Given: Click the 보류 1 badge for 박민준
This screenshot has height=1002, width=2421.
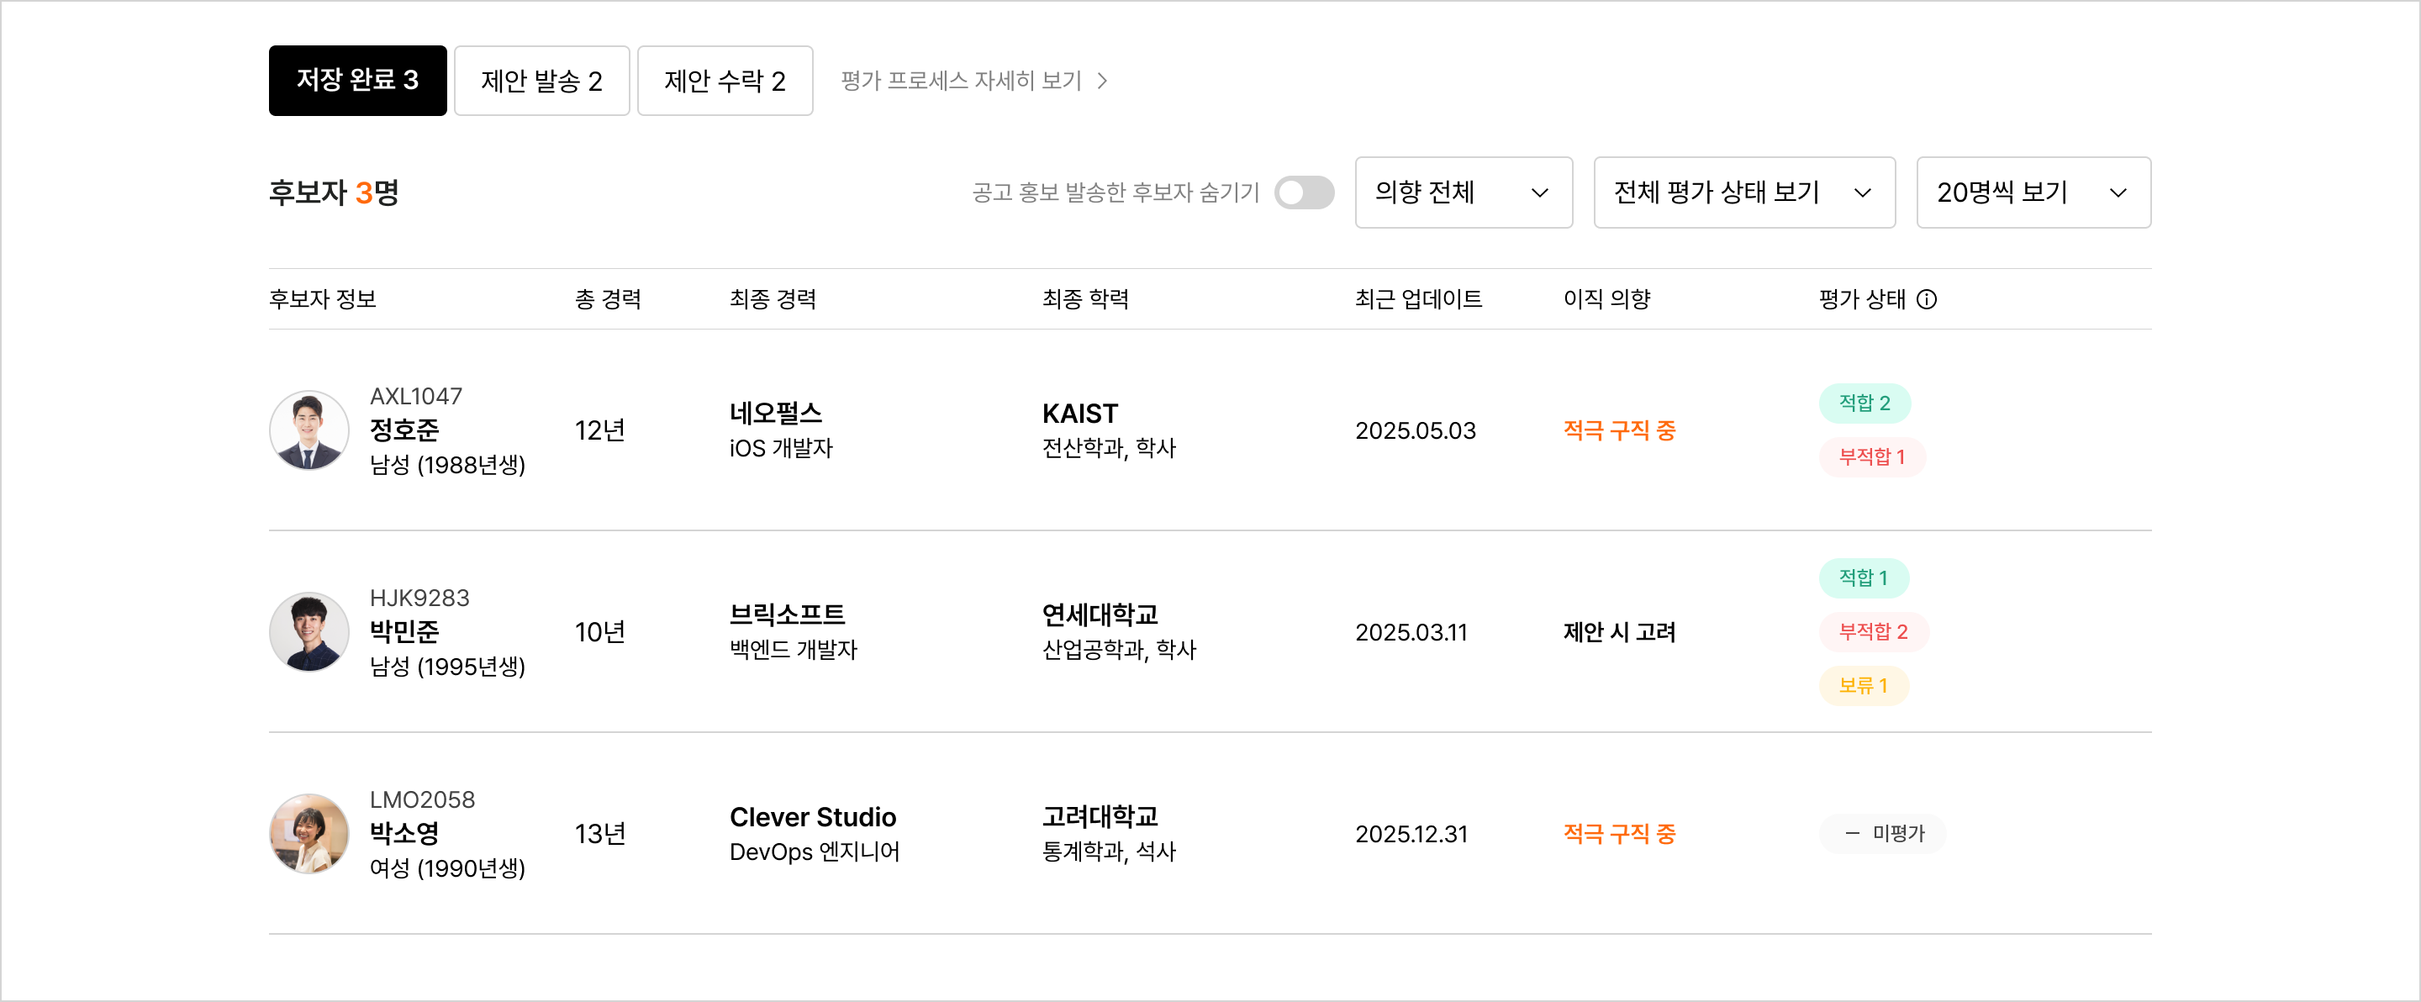Looking at the screenshot, I should (1864, 685).
